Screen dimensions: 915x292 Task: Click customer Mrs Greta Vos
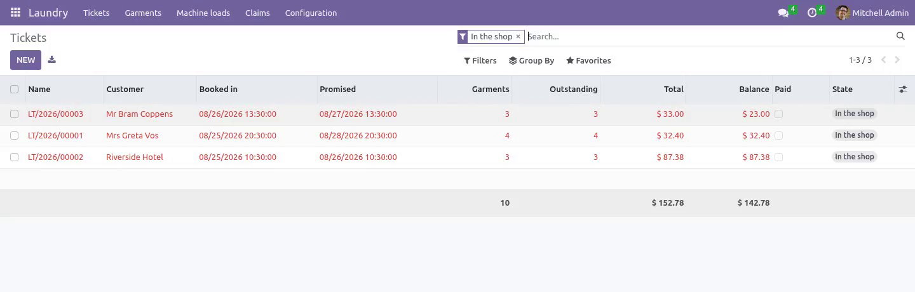tap(132, 136)
